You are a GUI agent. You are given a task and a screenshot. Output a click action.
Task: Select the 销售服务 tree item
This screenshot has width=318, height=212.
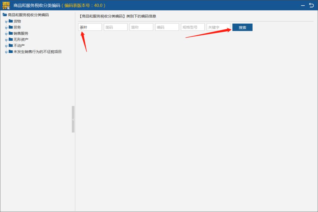pos(21,33)
